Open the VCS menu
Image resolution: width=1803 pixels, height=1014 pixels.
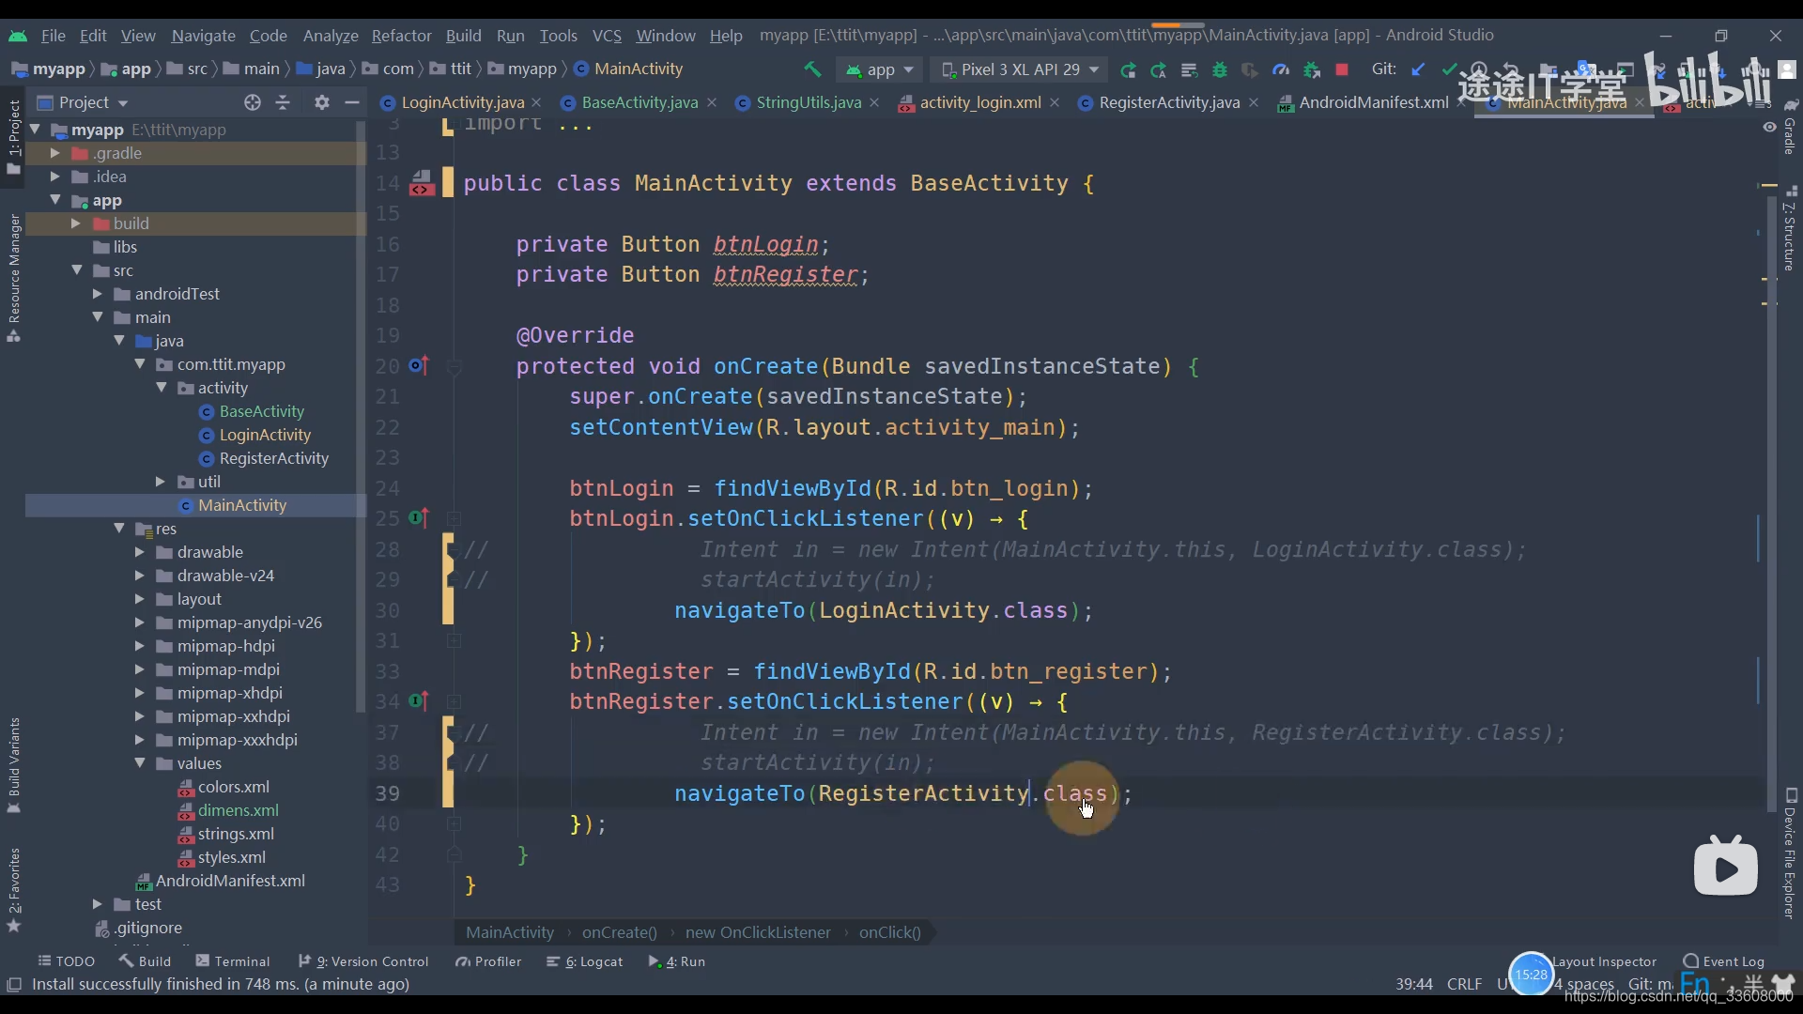tap(607, 36)
